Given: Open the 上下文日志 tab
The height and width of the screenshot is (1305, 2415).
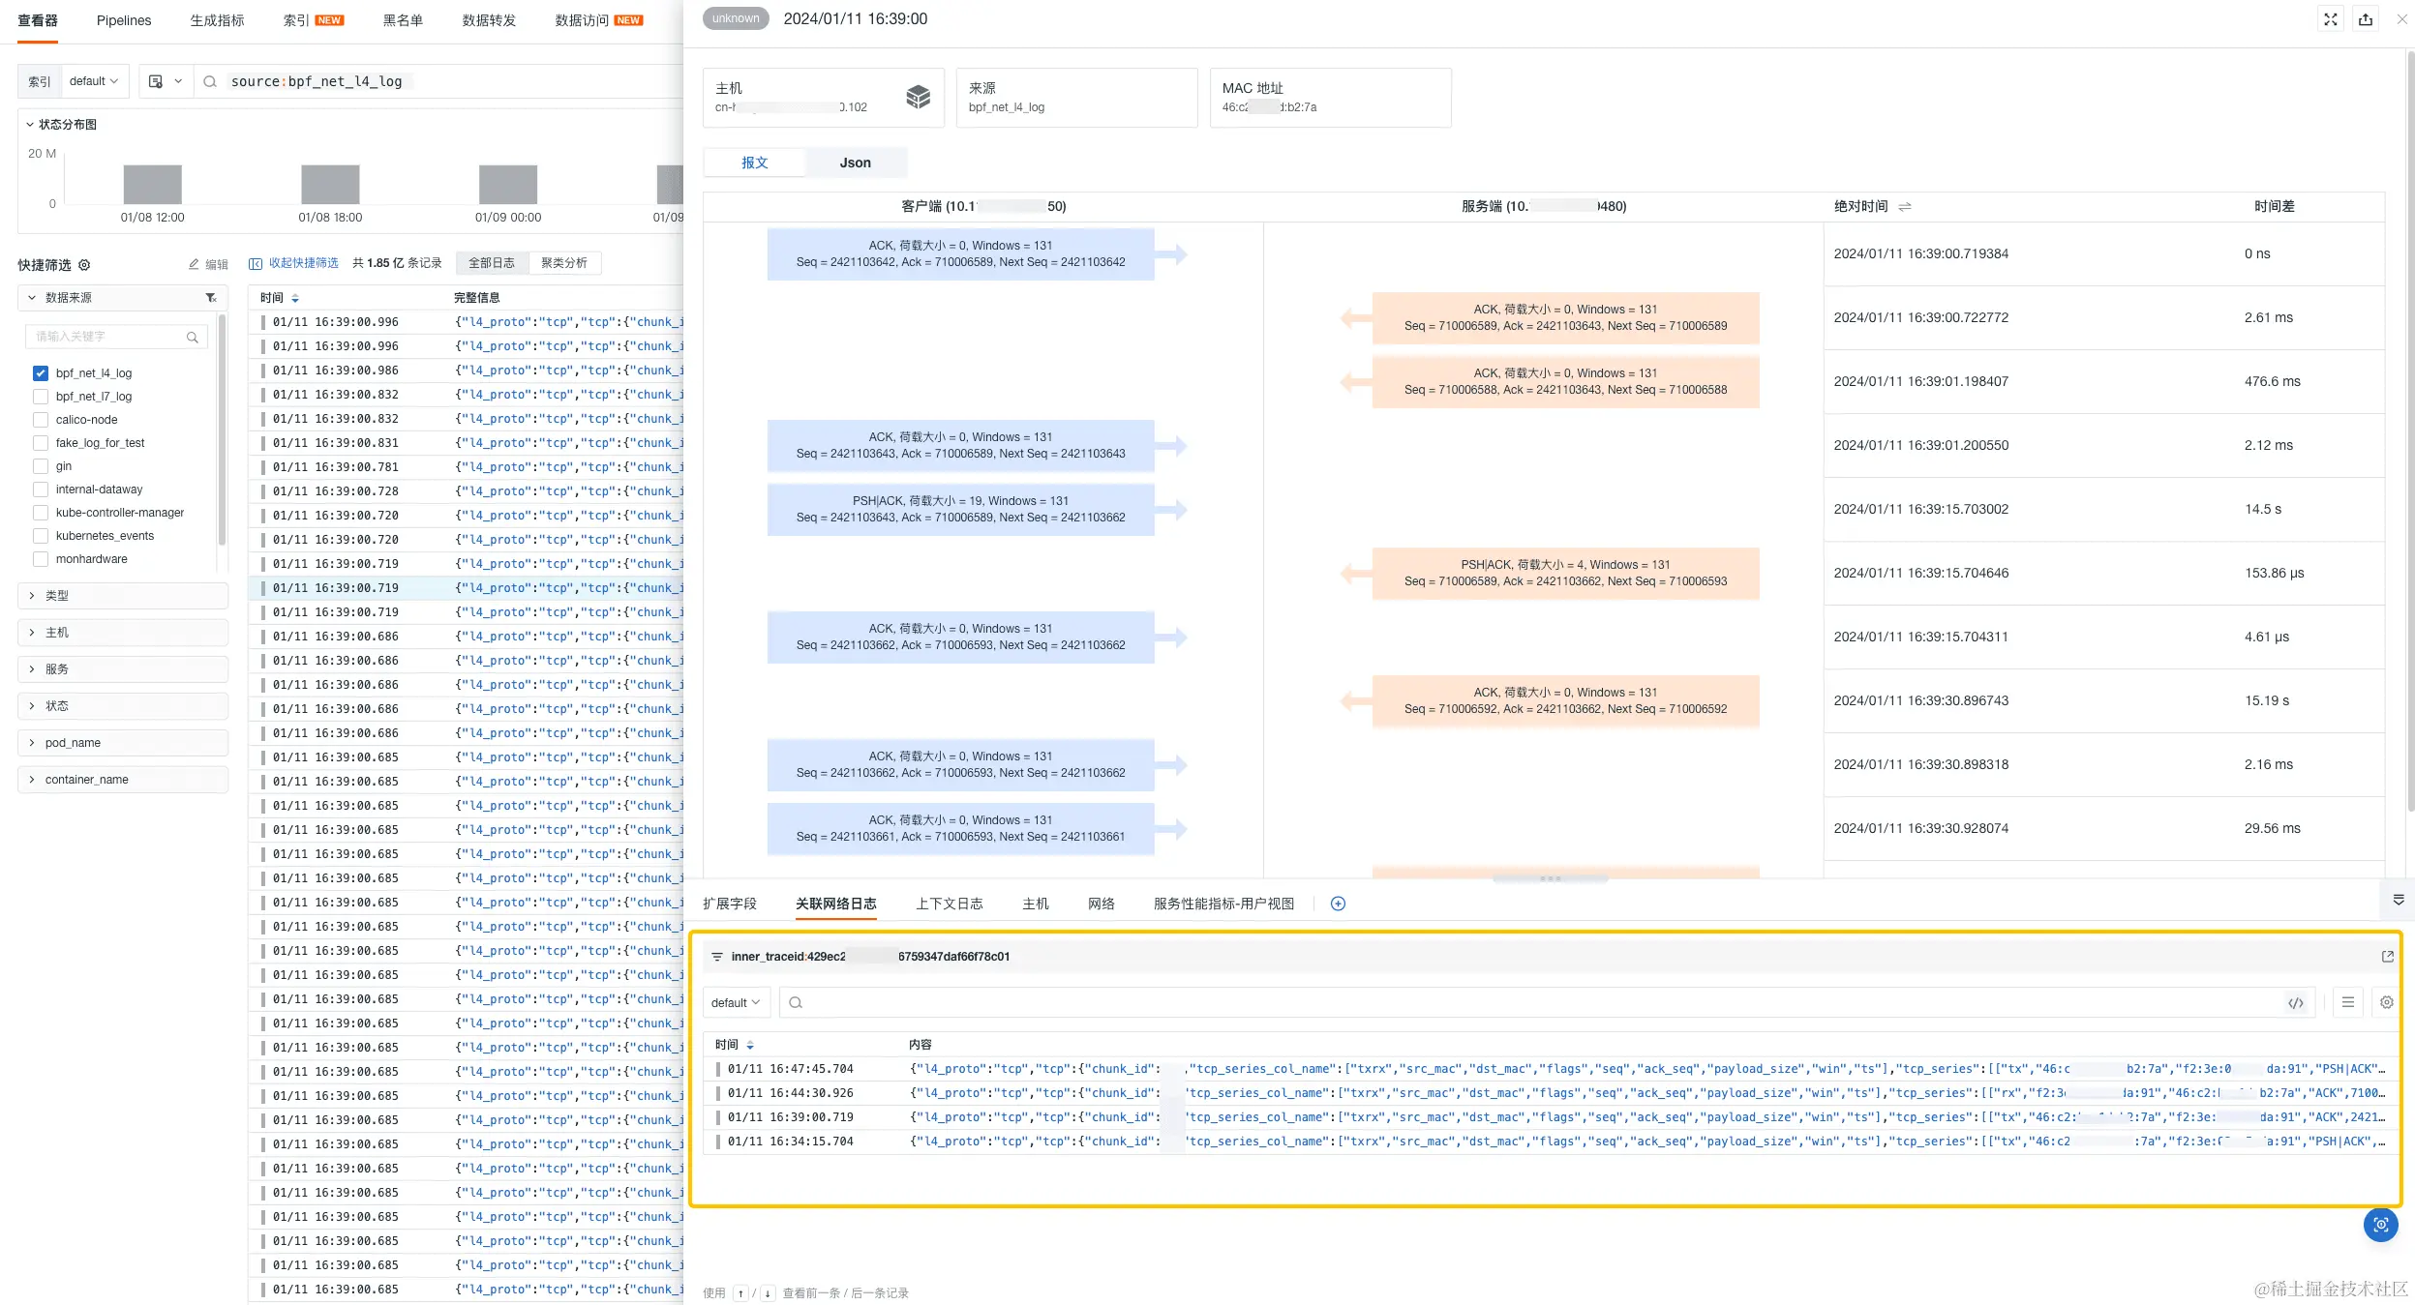Looking at the screenshot, I should coord(949,904).
